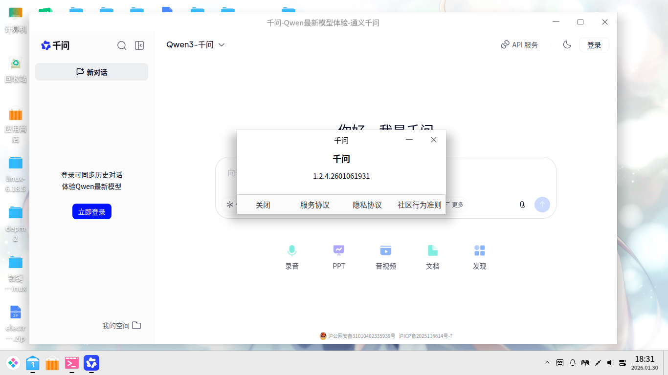668x375 pixels.
Task: Click the 发送 (send) arrow button
Action: click(542, 205)
